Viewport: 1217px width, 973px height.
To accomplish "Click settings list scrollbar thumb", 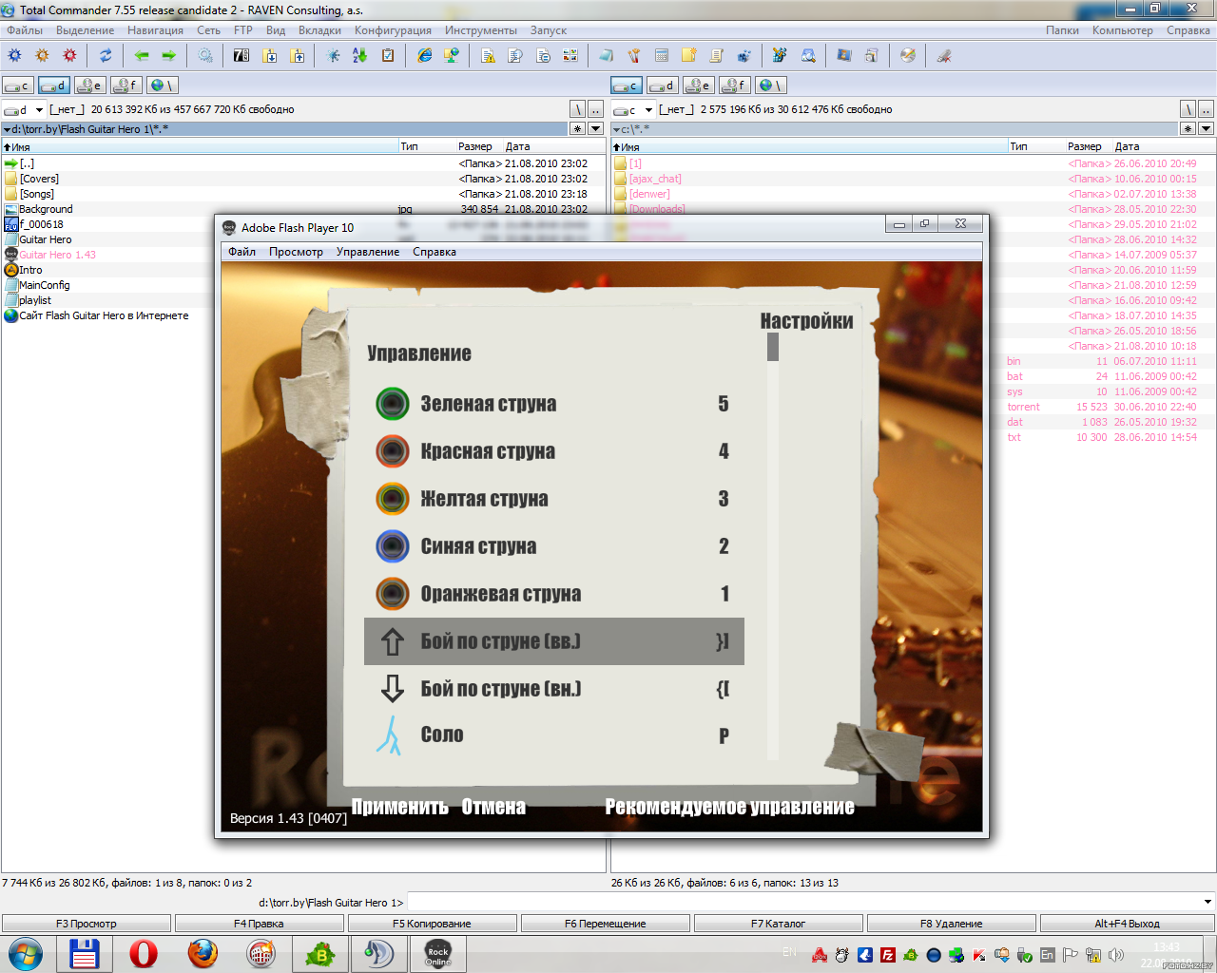I will (773, 347).
